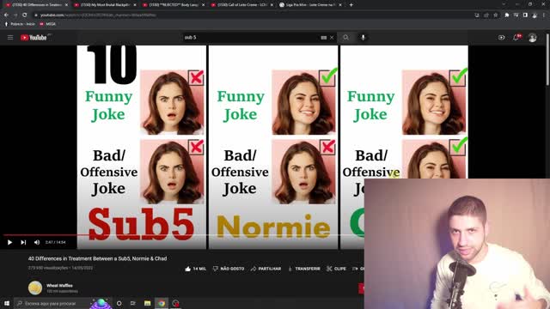550x309 pixels.
Task: Open the YouTube account avatar menu
Action: pos(533,38)
